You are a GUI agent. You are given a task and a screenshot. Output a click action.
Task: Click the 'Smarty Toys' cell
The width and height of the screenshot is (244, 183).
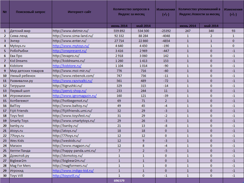tap(30, 121)
